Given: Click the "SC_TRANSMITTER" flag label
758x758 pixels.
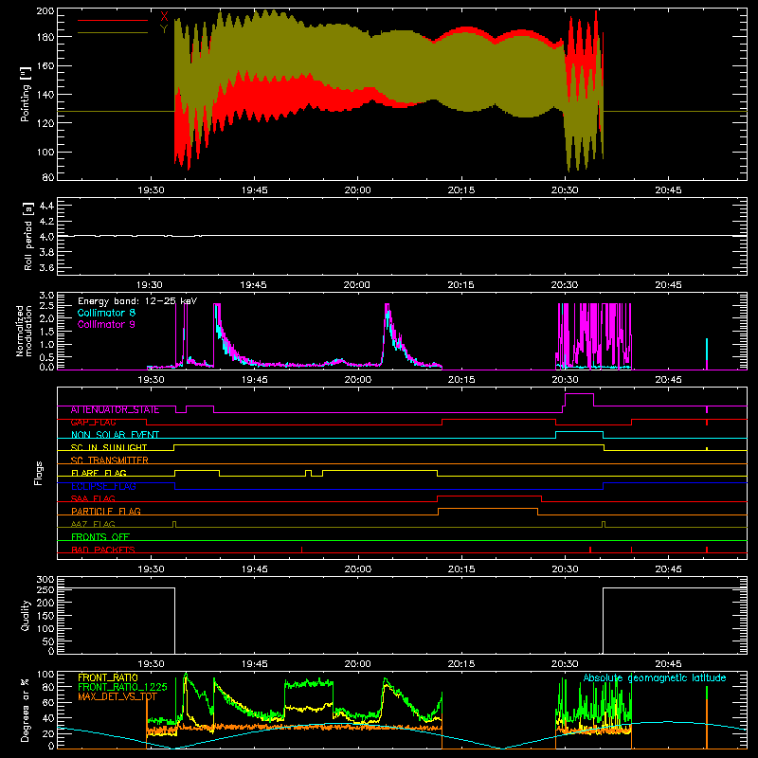Looking at the screenshot, I should pos(110,460).
